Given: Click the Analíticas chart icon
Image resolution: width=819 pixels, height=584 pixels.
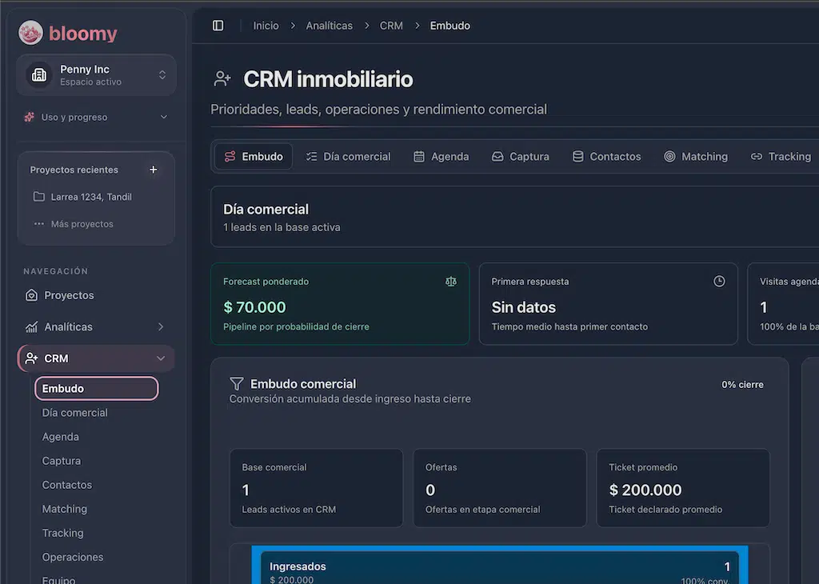Looking at the screenshot, I should tap(31, 327).
